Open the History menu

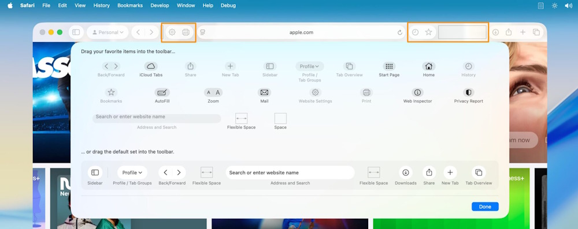tap(101, 6)
